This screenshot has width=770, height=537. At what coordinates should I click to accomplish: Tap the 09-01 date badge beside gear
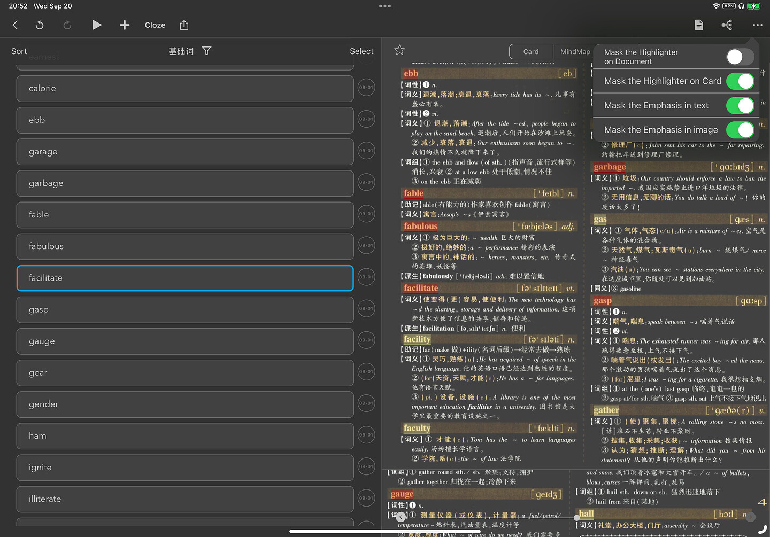(x=366, y=371)
